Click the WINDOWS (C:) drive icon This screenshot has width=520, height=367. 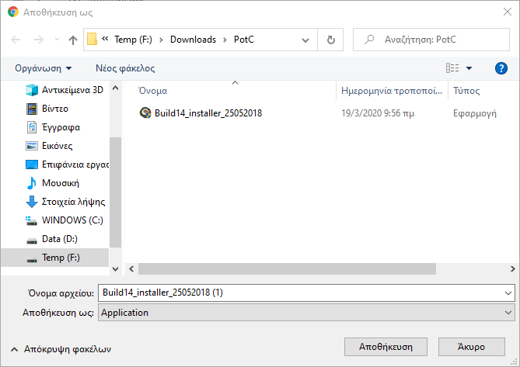(x=32, y=221)
